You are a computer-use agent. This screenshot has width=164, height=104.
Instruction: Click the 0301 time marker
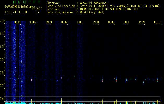click(x=17, y=22)
